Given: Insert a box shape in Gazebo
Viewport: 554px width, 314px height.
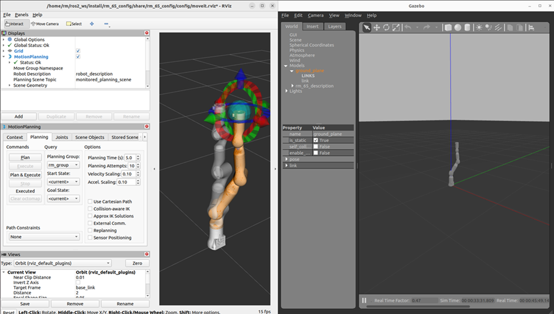Looking at the screenshot, I should pos(448,27).
